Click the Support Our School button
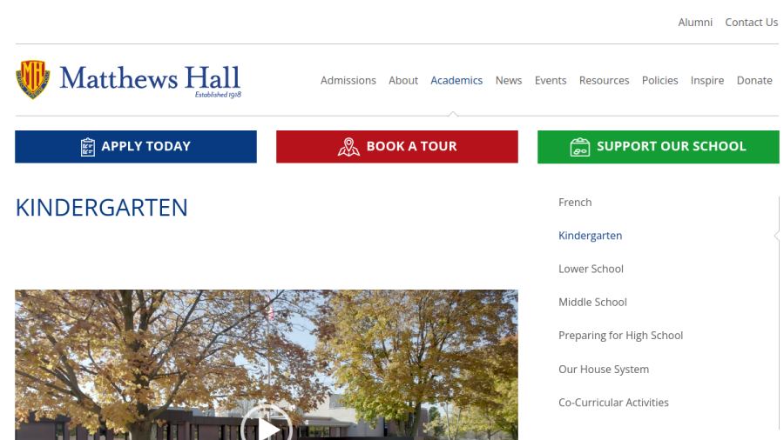This screenshot has width=784, height=440. 659,147
